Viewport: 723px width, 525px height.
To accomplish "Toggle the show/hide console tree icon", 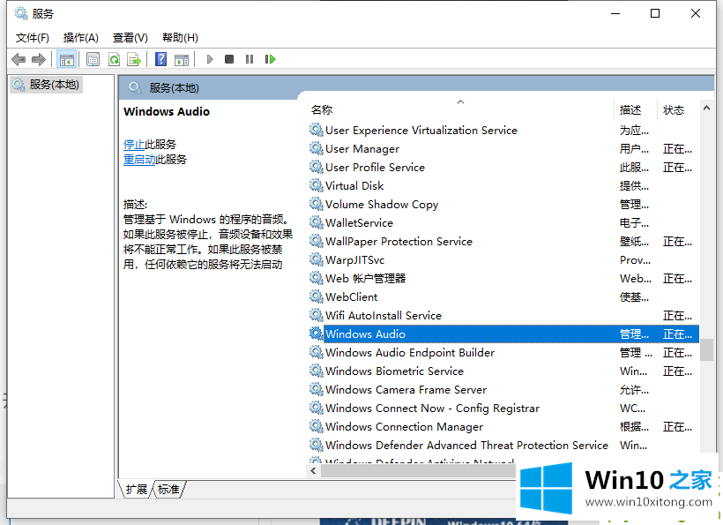I will click(x=66, y=59).
